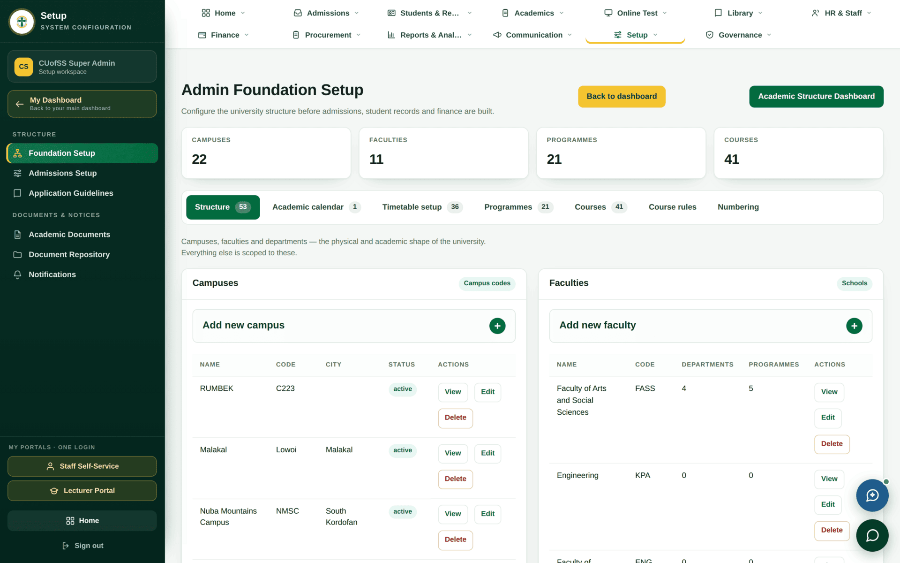Viewport: 900px width, 563px height.
Task: Click the Library book icon
Action: 718,13
